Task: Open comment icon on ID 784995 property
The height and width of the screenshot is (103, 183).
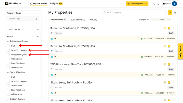Action: click(165, 83)
